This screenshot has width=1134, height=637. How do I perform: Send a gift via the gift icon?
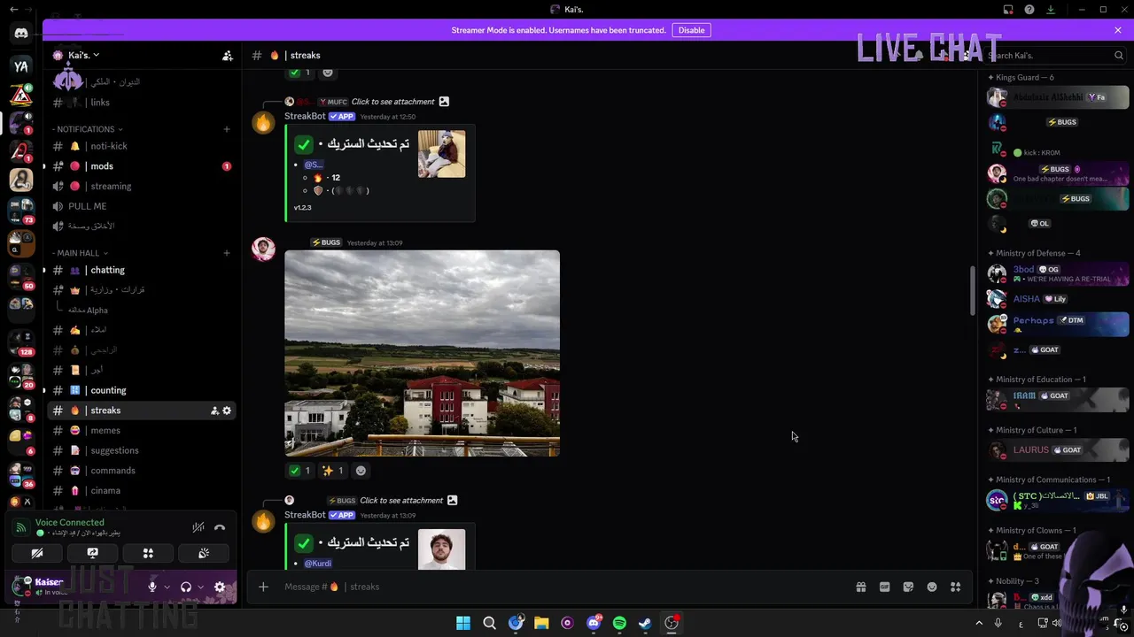pos(860,587)
